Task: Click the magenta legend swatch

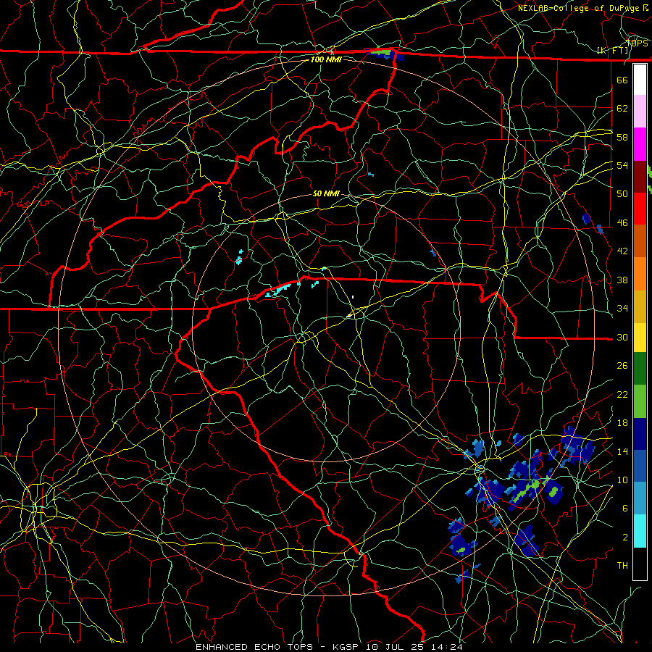Action: [640, 144]
